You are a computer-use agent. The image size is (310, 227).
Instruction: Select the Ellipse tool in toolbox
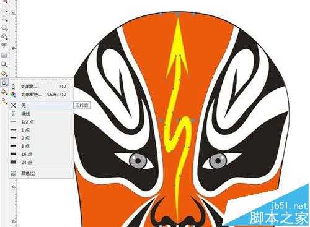coord(4,19)
